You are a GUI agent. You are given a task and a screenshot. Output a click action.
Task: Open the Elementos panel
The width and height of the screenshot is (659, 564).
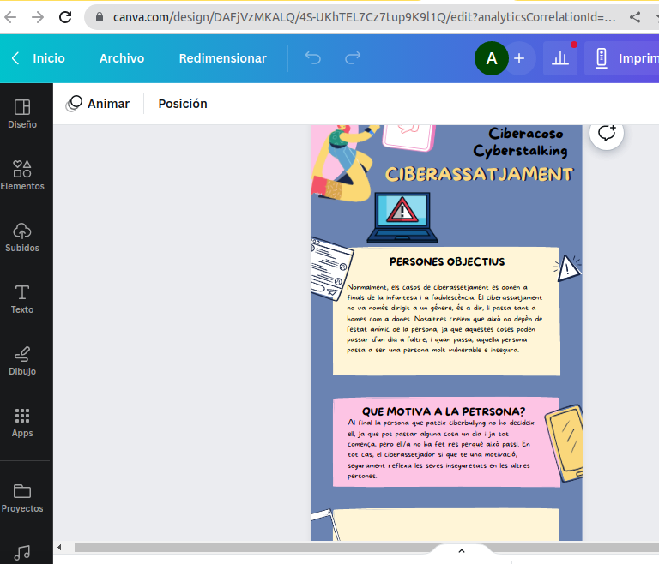pyautogui.click(x=22, y=176)
